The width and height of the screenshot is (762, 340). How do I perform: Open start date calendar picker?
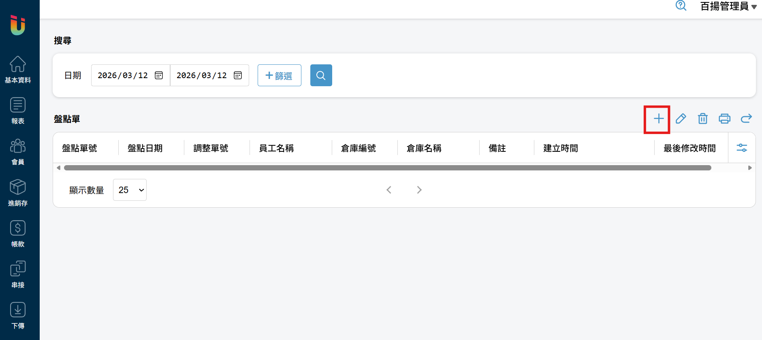[159, 75]
